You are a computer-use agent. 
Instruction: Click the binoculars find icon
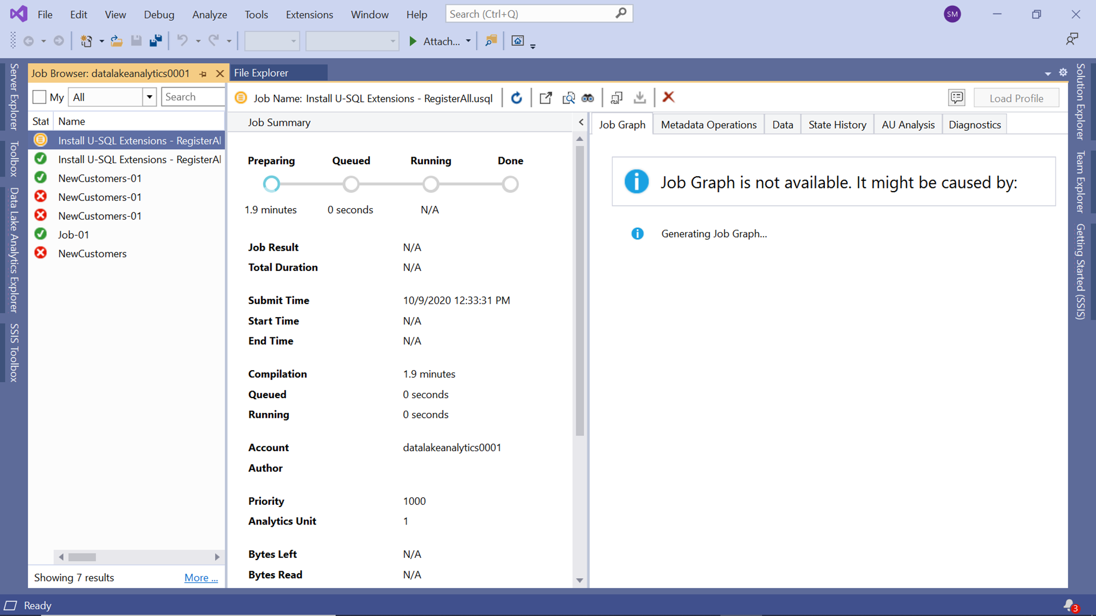587,98
